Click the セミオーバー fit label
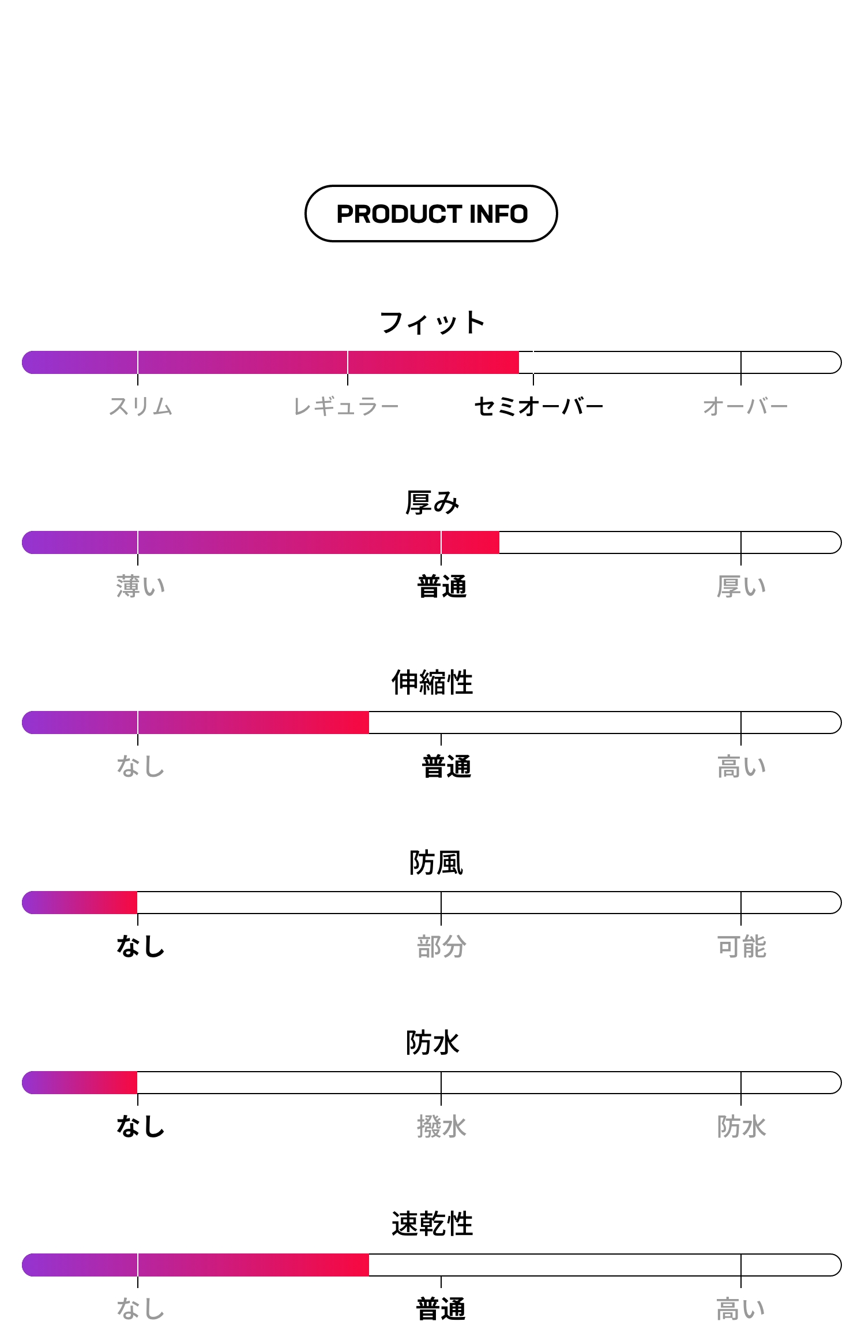The image size is (865, 1325). pos(539,407)
